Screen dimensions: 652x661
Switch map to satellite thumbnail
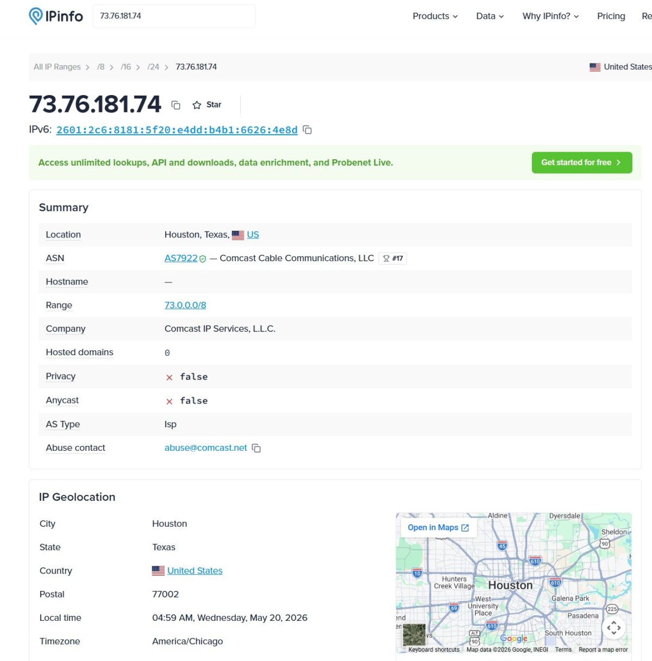coord(414,635)
